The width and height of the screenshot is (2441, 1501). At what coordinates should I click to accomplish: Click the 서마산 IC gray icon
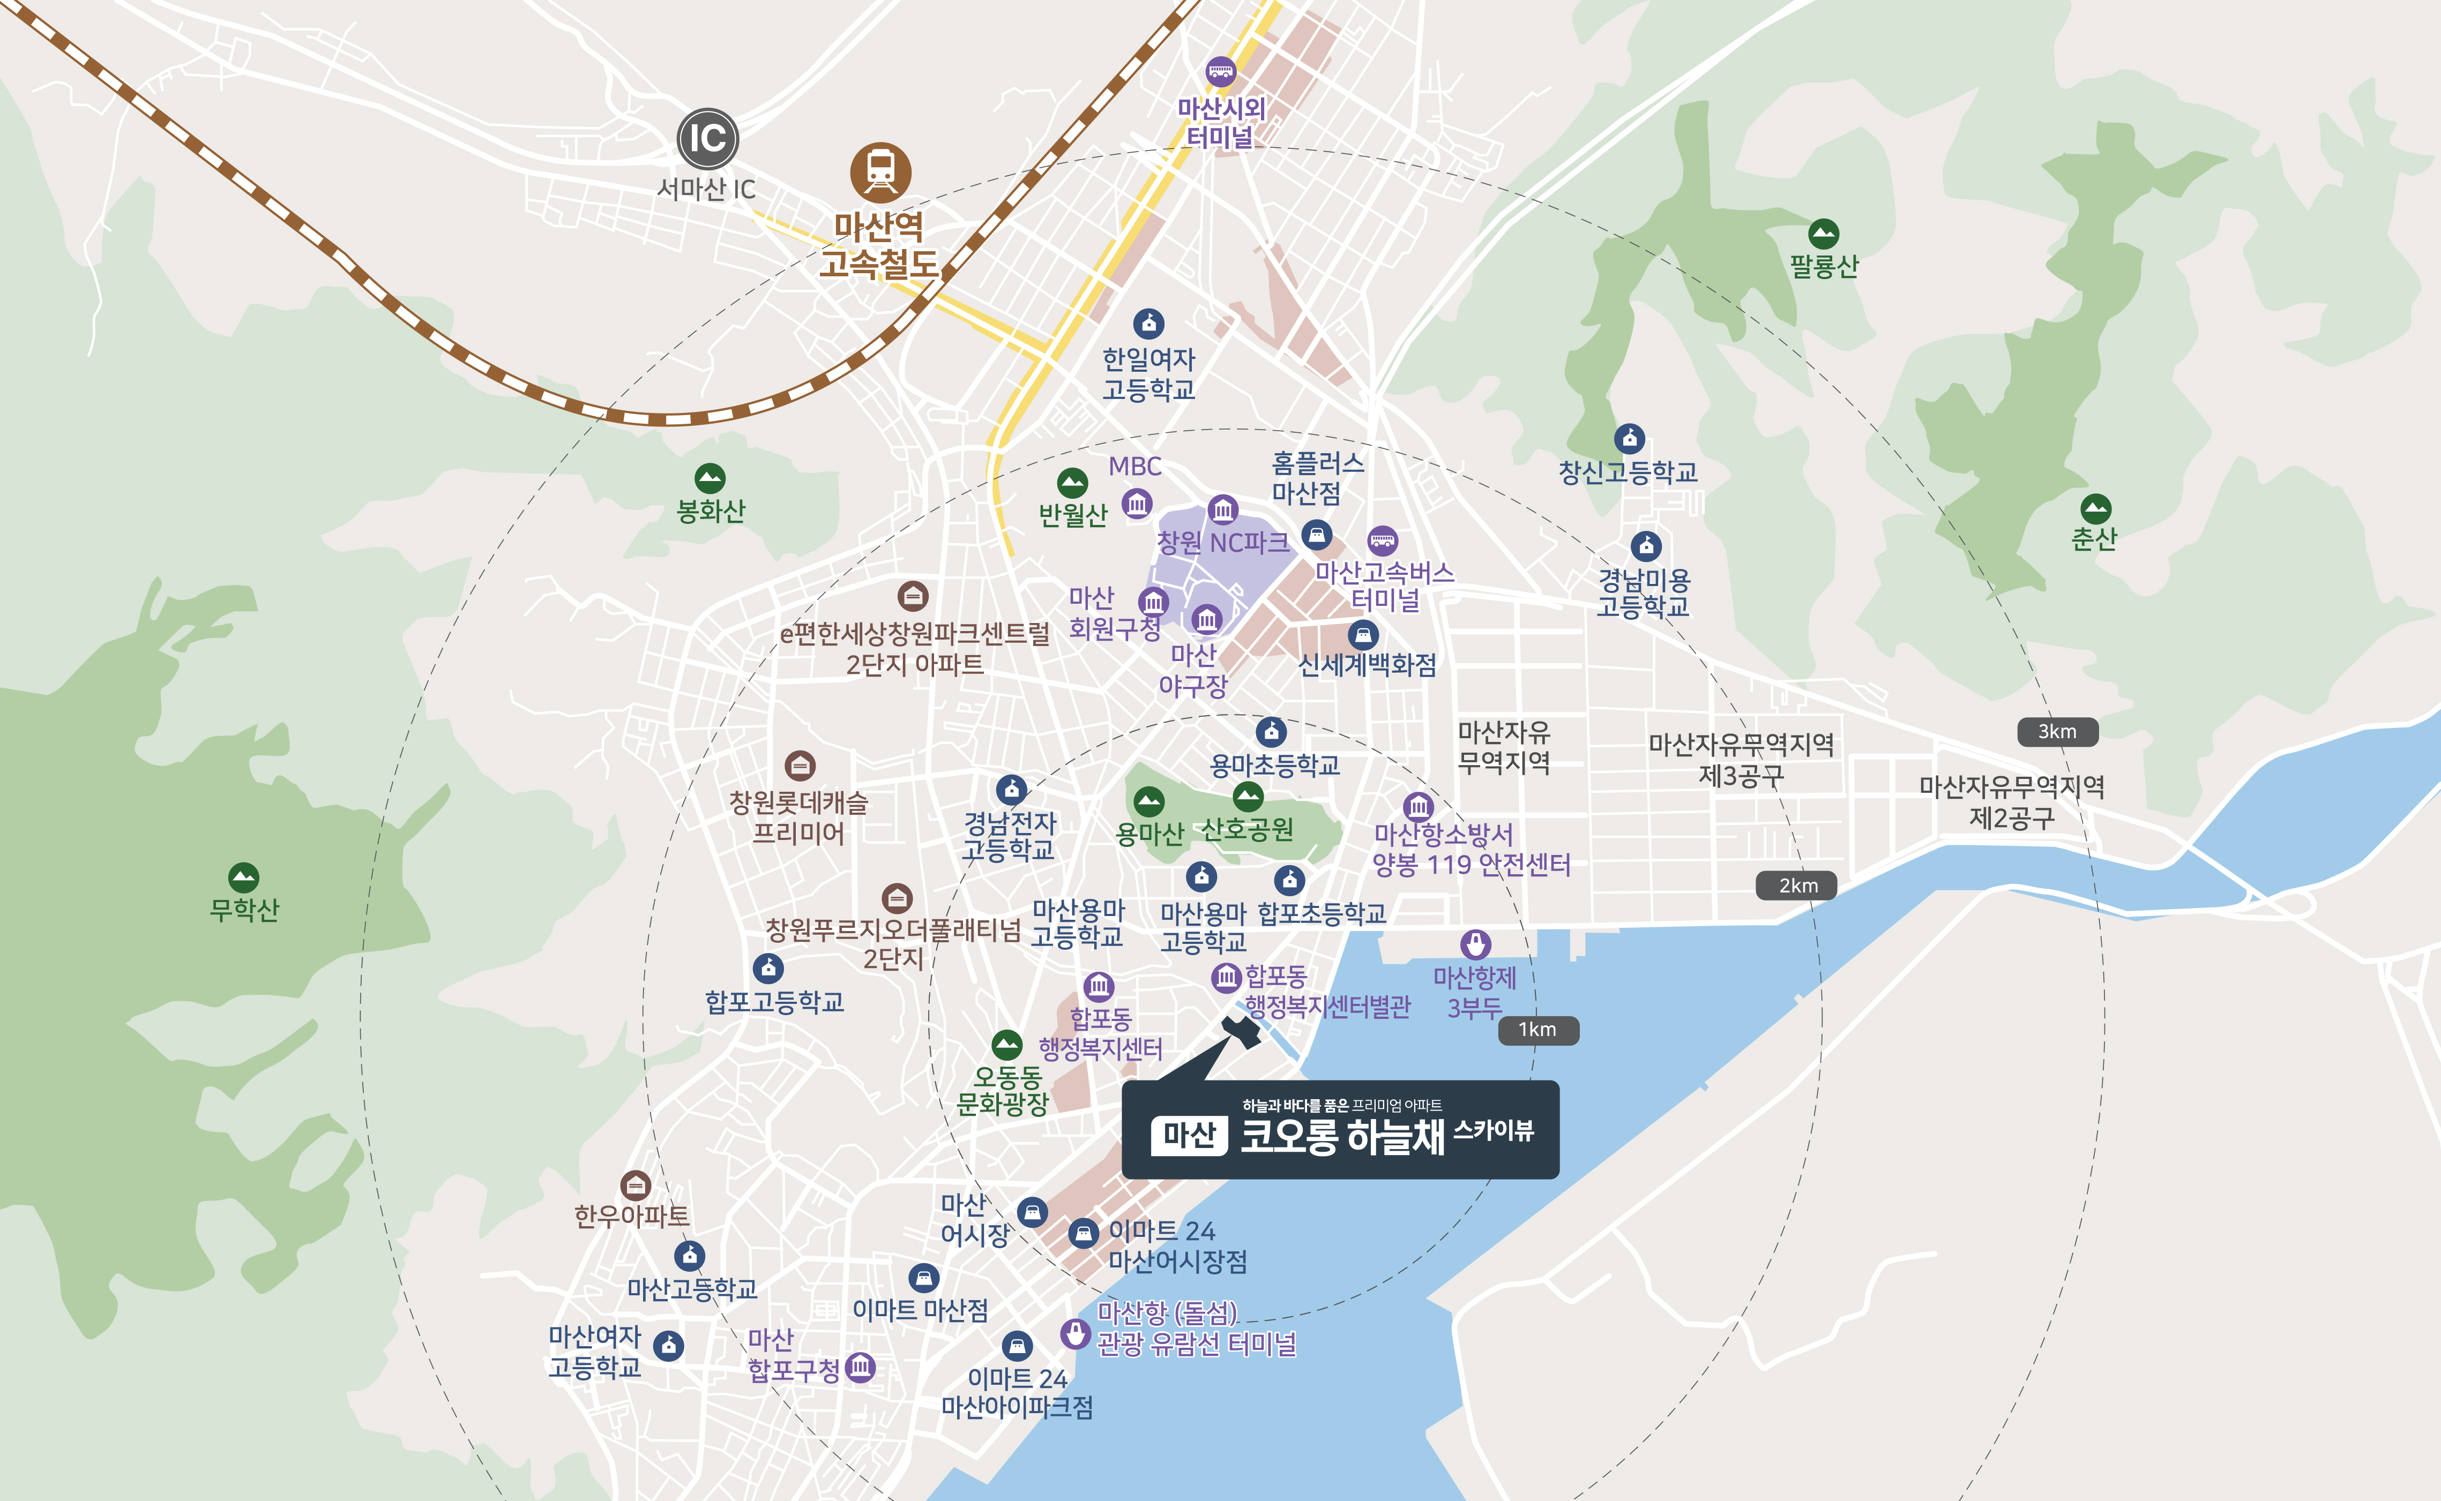707,139
